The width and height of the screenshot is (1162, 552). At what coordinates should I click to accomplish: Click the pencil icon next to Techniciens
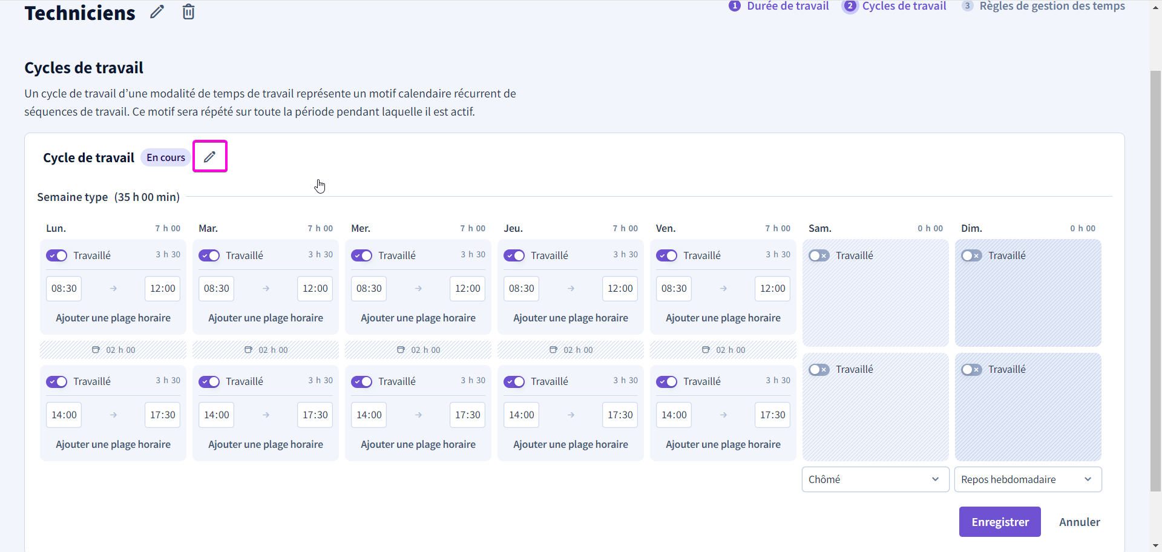pyautogui.click(x=157, y=11)
